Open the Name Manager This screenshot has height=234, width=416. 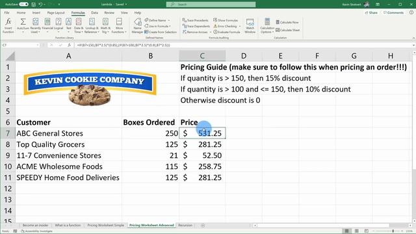[x=137, y=26]
